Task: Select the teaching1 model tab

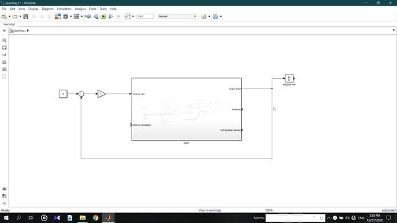Action: click(9, 24)
